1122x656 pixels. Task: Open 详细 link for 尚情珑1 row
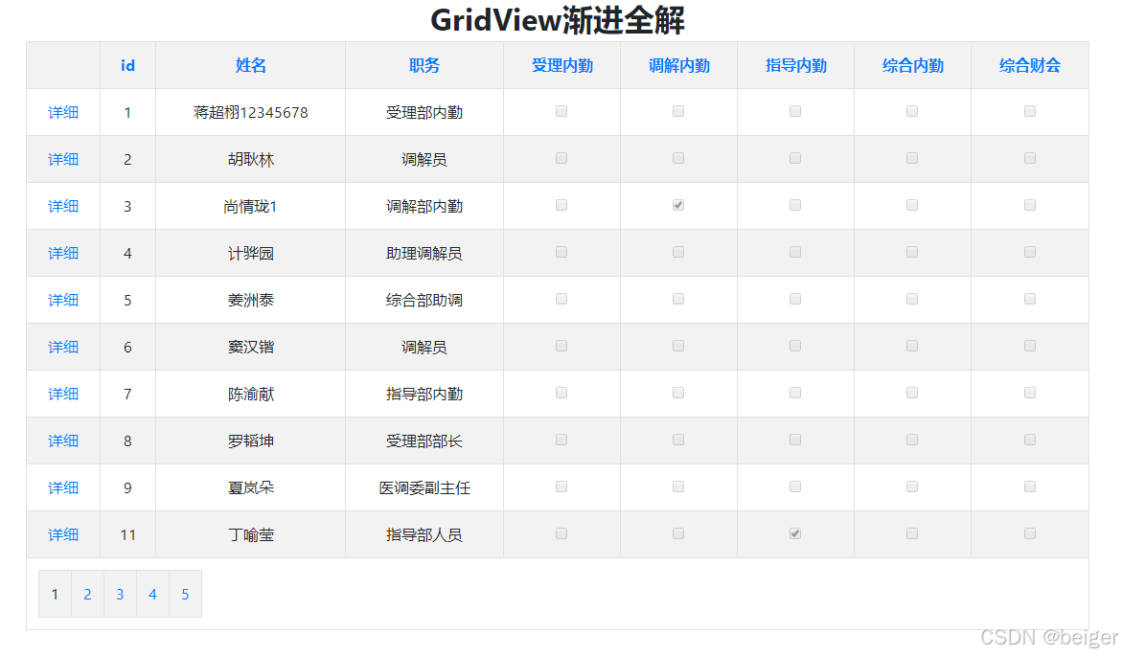pos(63,206)
